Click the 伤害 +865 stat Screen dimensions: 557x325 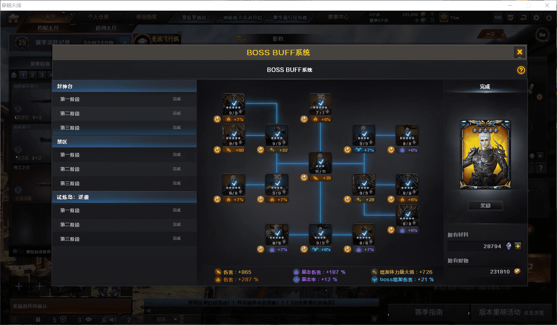coord(233,272)
